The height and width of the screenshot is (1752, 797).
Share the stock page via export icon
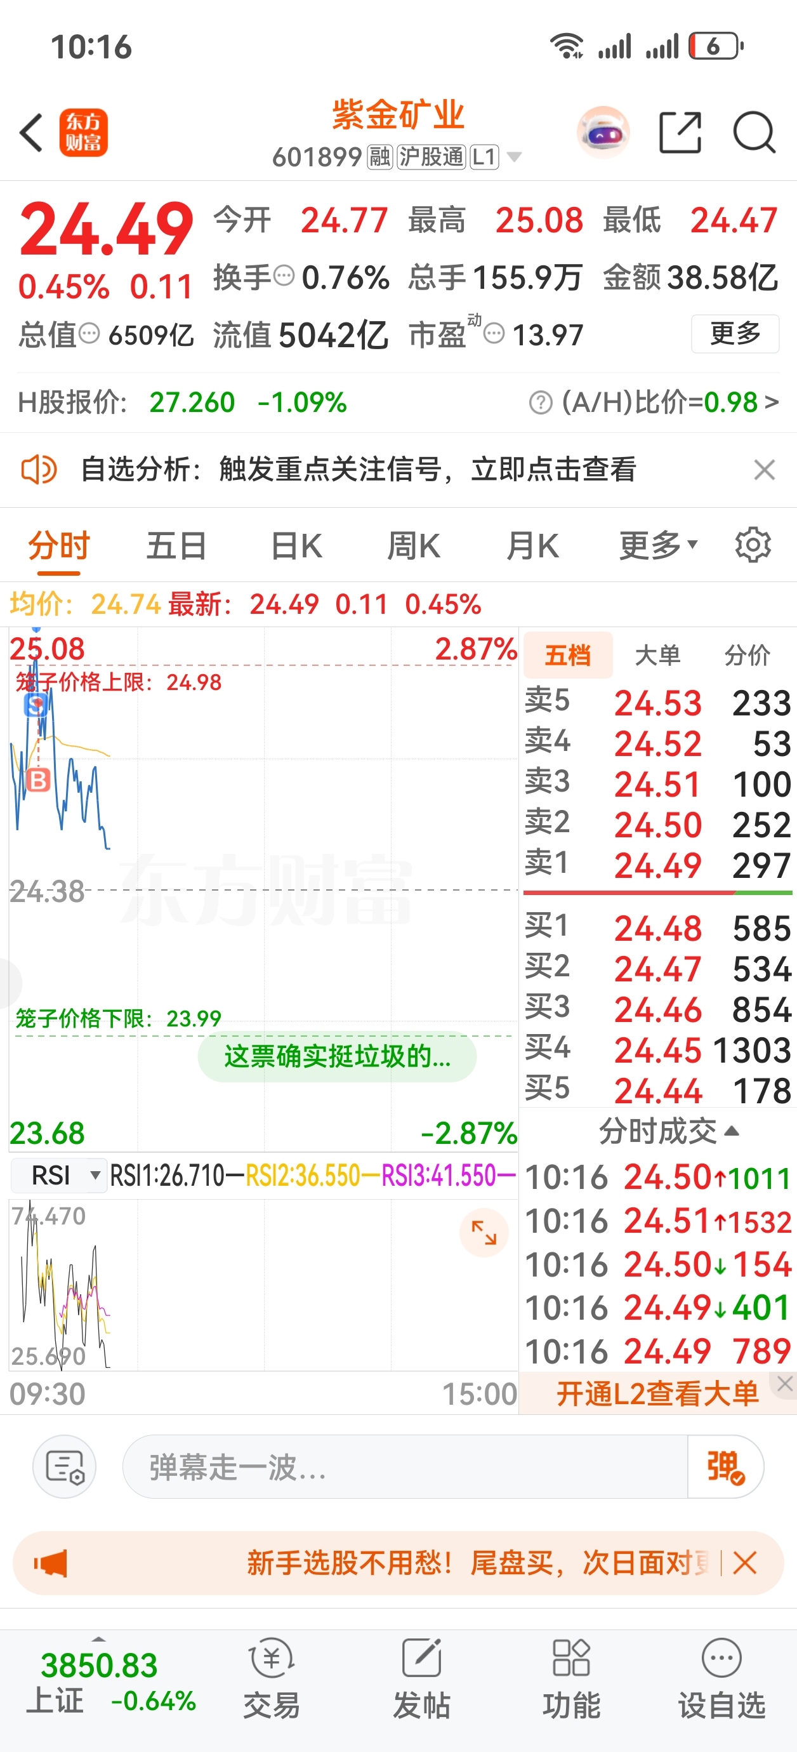(680, 132)
